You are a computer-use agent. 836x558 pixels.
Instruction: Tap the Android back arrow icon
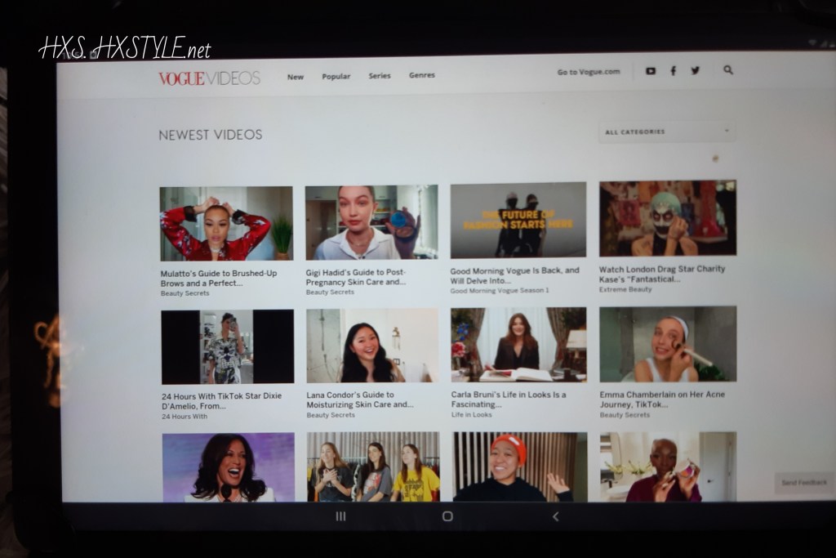pyautogui.click(x=555, y=516)
